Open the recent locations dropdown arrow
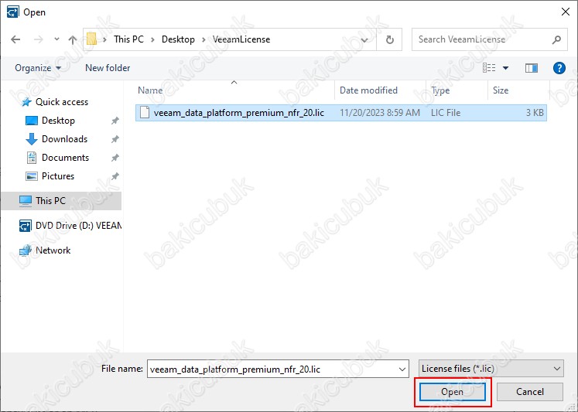This screenshot has width=578, height=412. [56, 39]
